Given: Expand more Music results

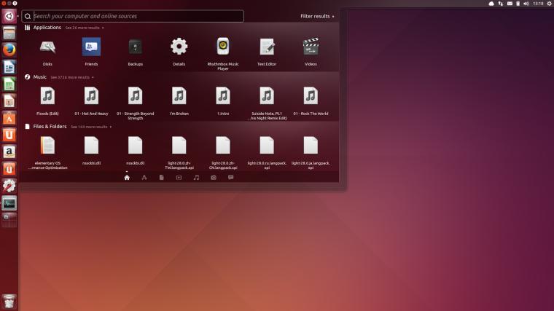Looking at the screenshot, I should click(72, 77).
